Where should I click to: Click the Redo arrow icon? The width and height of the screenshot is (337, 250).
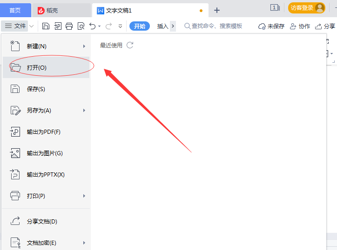point(108,26)
